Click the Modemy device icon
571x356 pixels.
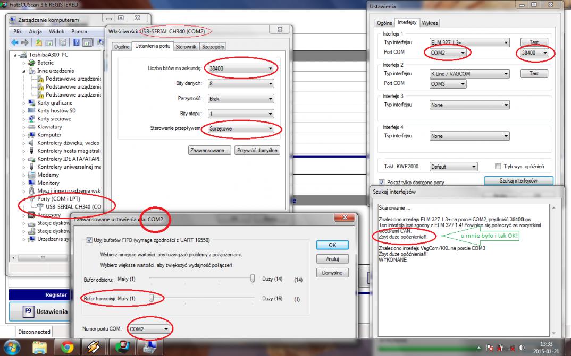[32, 175]
